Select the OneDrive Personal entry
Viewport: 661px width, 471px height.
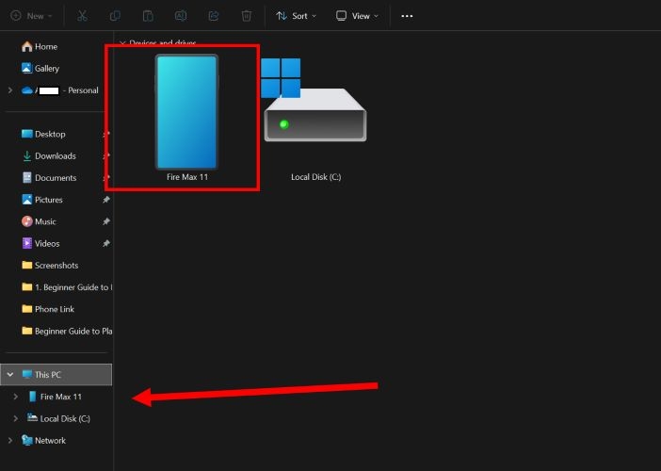tap(60, 90)
